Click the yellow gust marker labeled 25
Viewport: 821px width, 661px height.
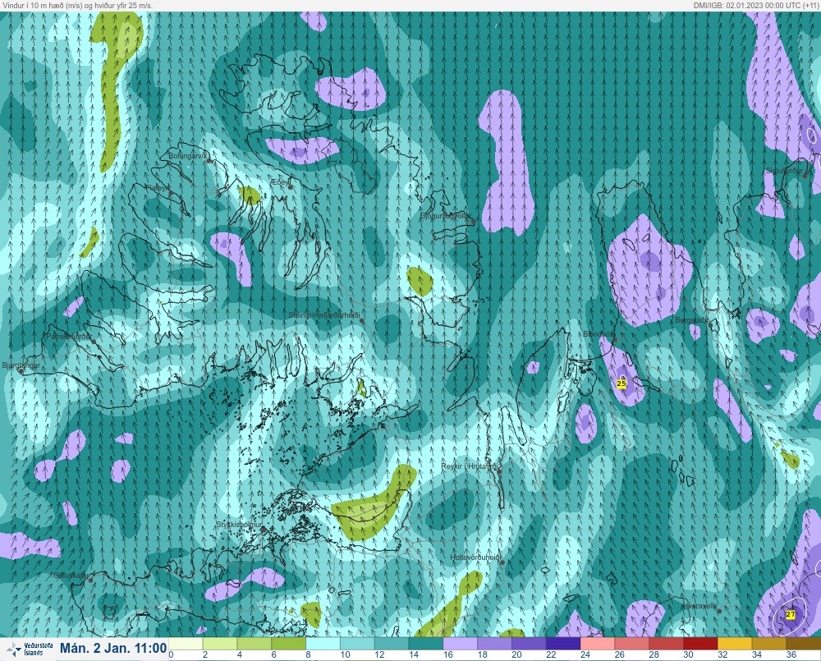tap(621, 383)
